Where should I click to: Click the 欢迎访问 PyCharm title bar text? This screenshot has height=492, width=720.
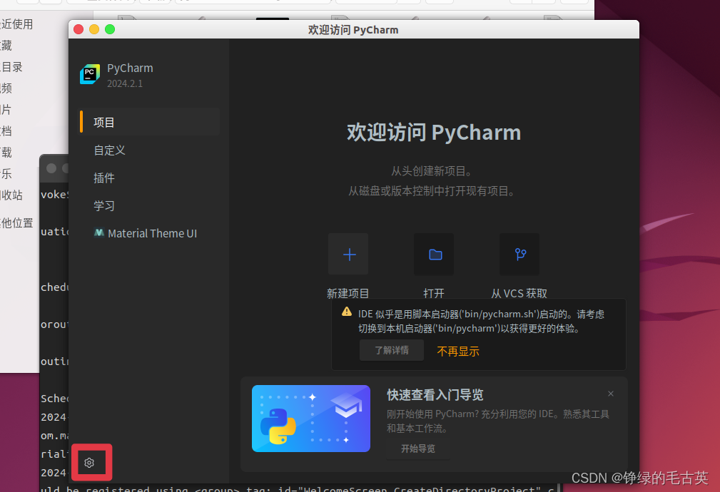coord(353,30)
